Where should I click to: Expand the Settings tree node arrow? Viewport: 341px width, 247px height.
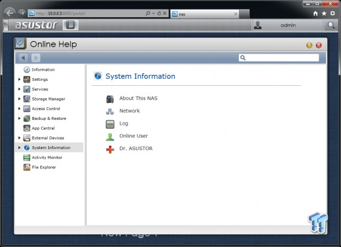19,79
